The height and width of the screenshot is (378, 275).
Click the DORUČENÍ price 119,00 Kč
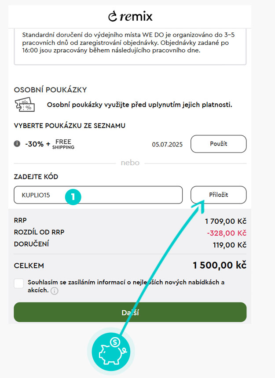click(x=230, y=245)
